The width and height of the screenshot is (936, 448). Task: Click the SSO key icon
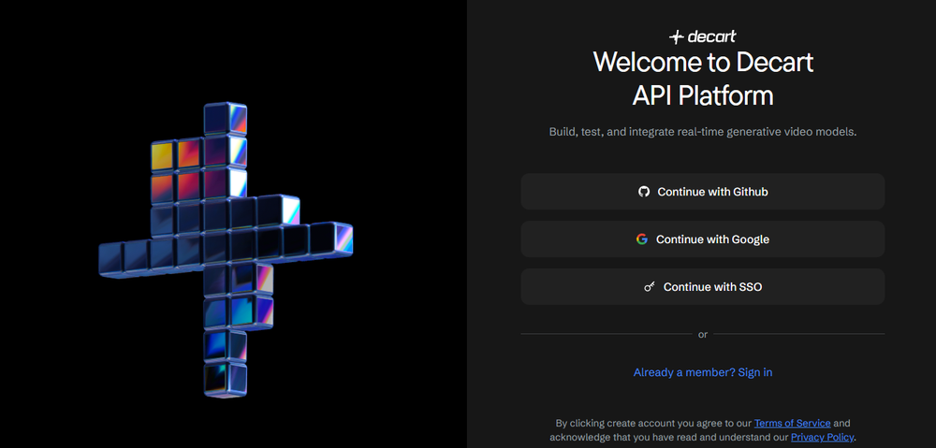[650, 287]
